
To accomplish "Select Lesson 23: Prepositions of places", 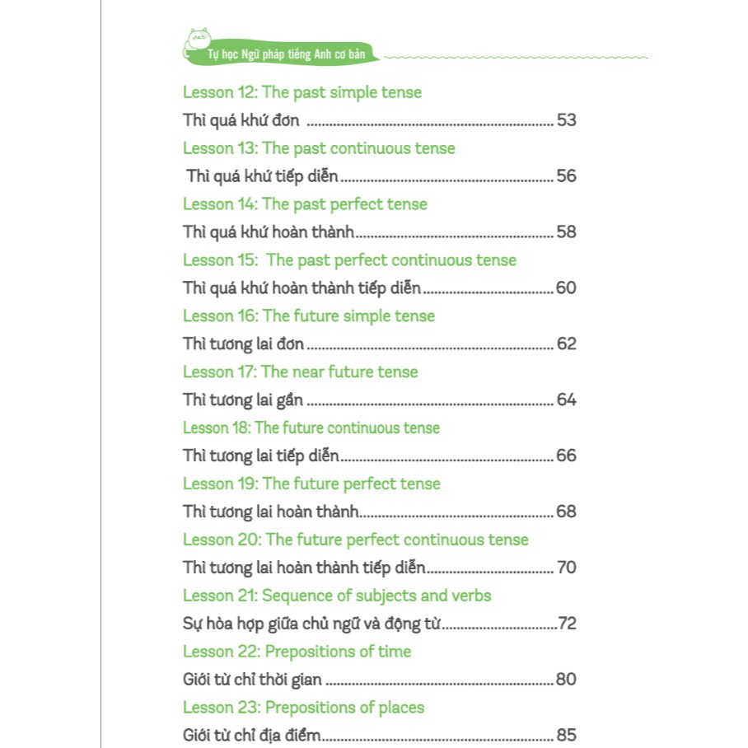I will click(303, 708).
